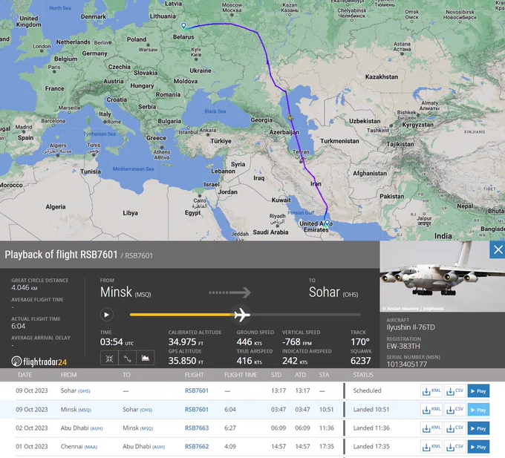Click the aircraft icon over the Caspian Sea
Screen dimensions: 505x458
pos(290,117)
